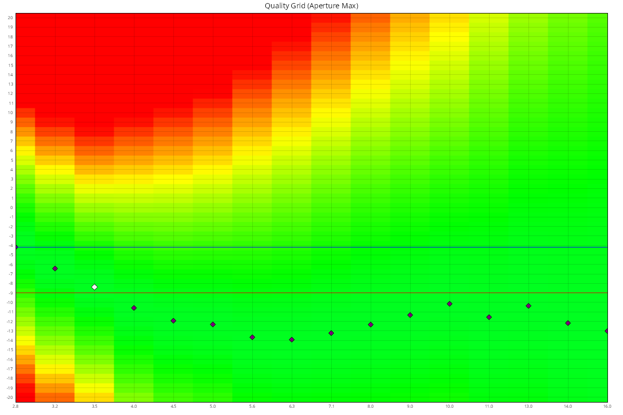Pick the purple diamond marker at aperture 7.1
Image resolution: width=623 pixels, height=415 pixels.
tap(331, 333)
